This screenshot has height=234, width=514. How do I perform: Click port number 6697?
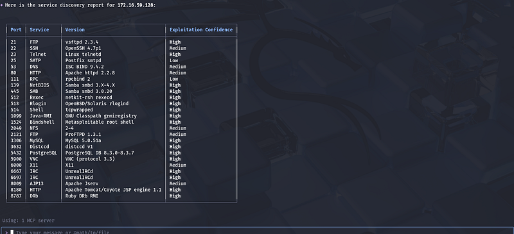[x=16, y=178]
